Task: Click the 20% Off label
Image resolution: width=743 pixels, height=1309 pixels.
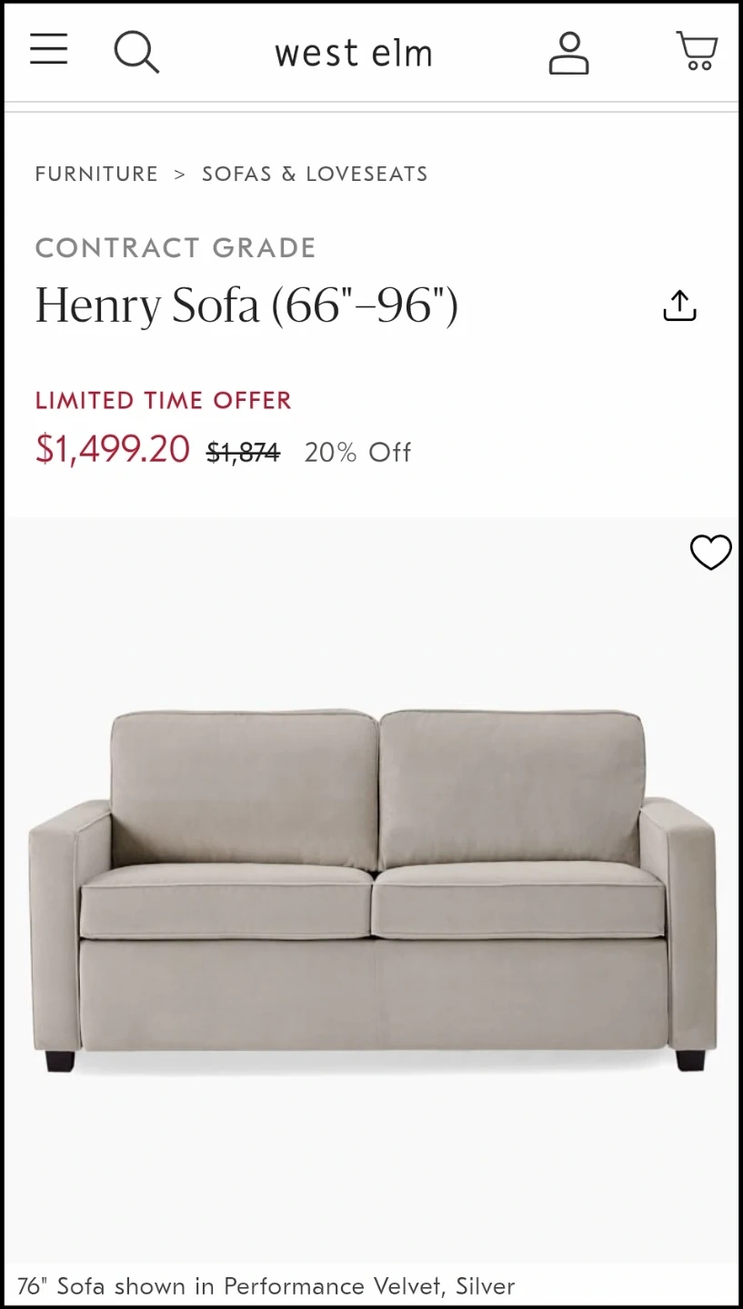Action: tap(357, 452)
